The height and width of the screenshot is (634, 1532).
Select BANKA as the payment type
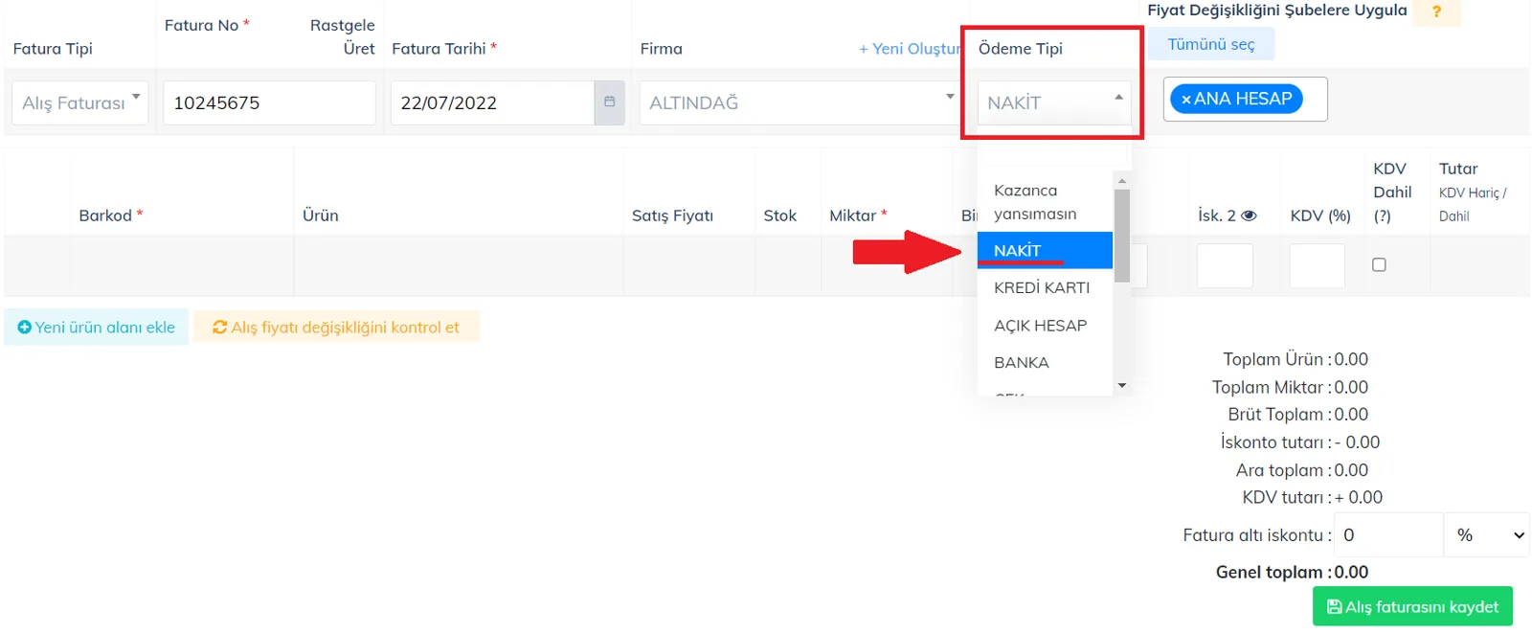(x=1045, y=363)
